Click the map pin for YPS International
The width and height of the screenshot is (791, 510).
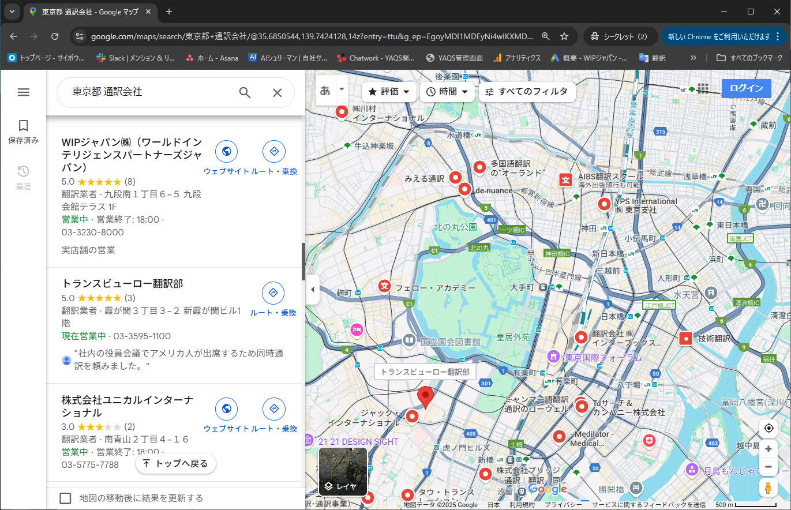(604, 204)
